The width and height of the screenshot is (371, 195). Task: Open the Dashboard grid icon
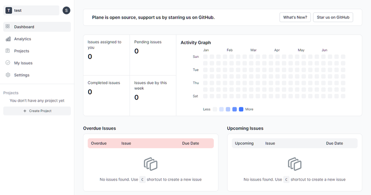(x=8, y=26)
